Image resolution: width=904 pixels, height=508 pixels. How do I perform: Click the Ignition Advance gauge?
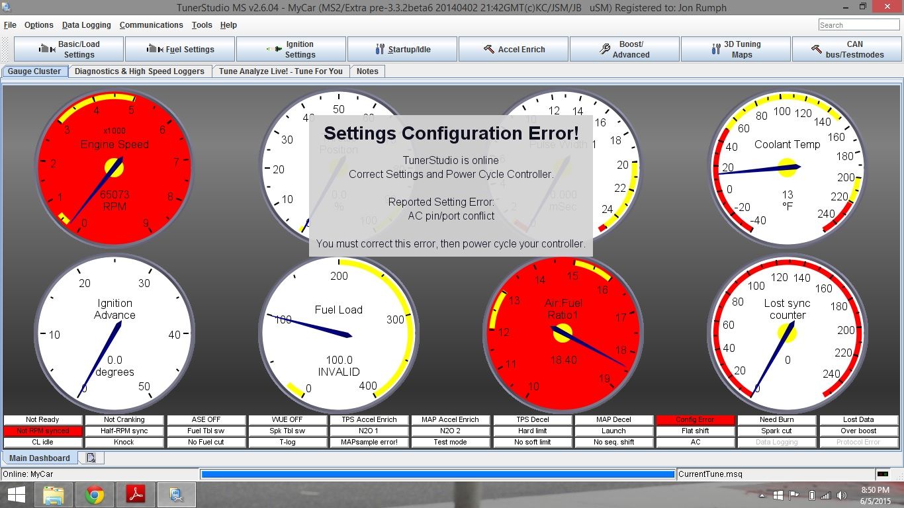point(114,333)
